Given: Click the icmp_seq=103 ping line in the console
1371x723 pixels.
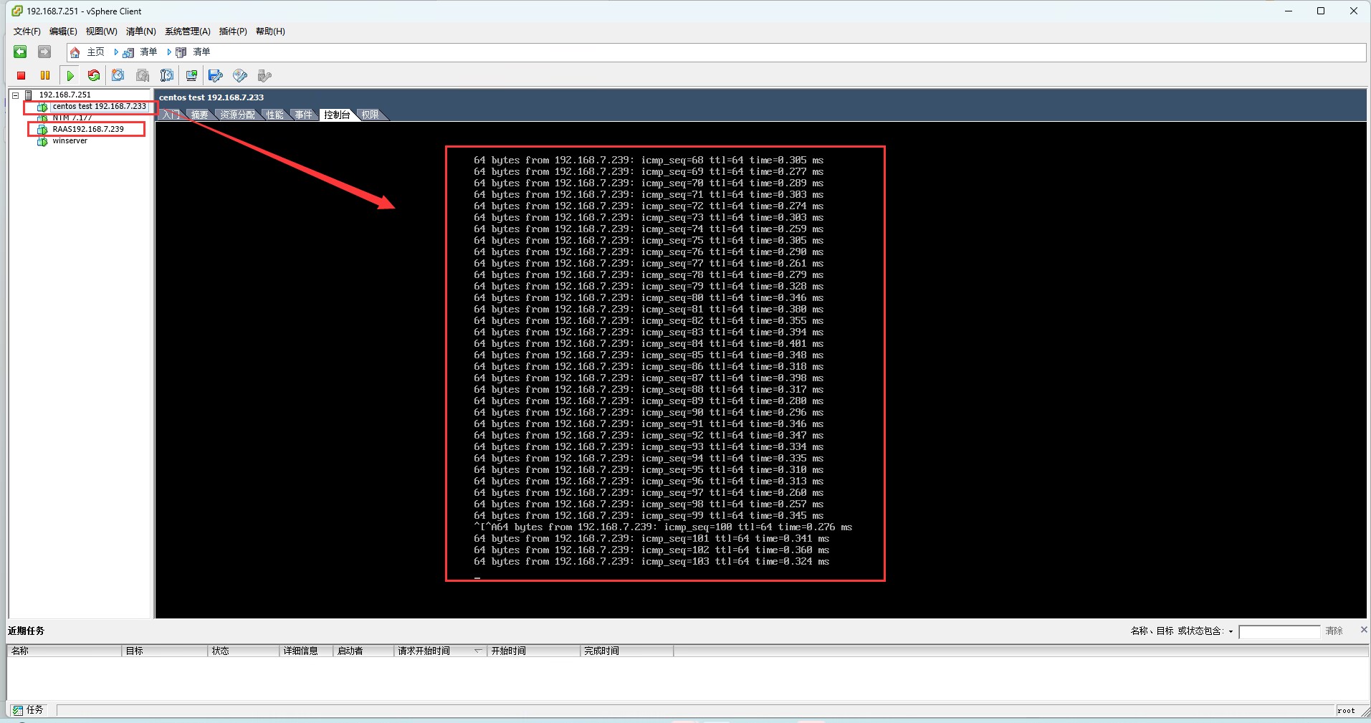Looking at the screenshot, I should click(x=651, y=562).
